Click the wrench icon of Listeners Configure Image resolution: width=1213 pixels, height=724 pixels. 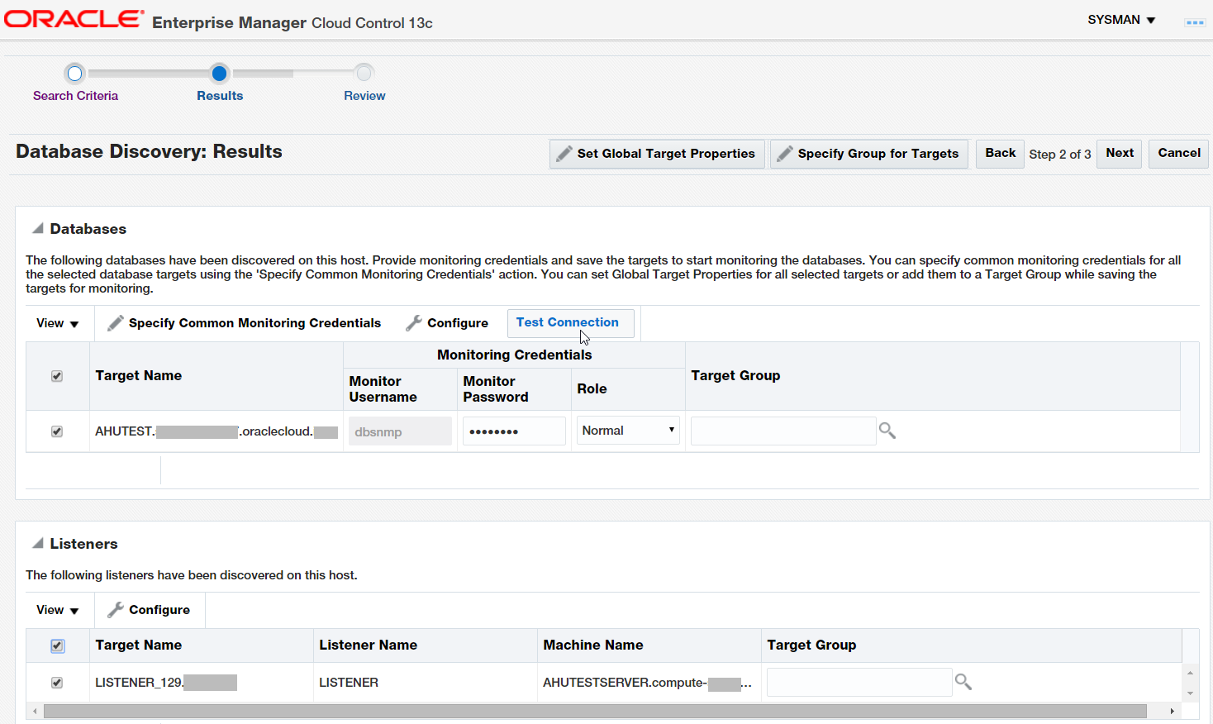(116, 610)
